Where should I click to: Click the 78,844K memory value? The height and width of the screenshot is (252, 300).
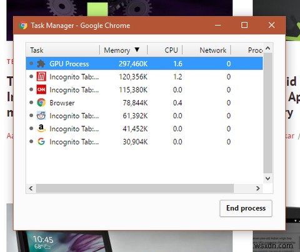pyautogui.click(x=135, y=103)
